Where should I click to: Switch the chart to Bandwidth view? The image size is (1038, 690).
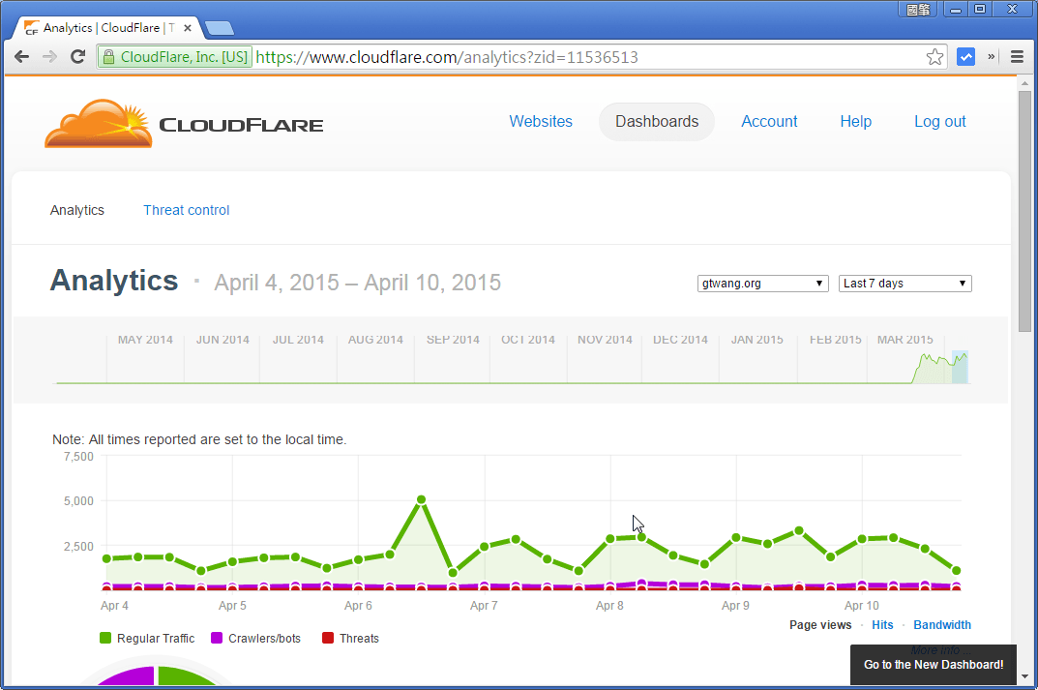point(941,624)
